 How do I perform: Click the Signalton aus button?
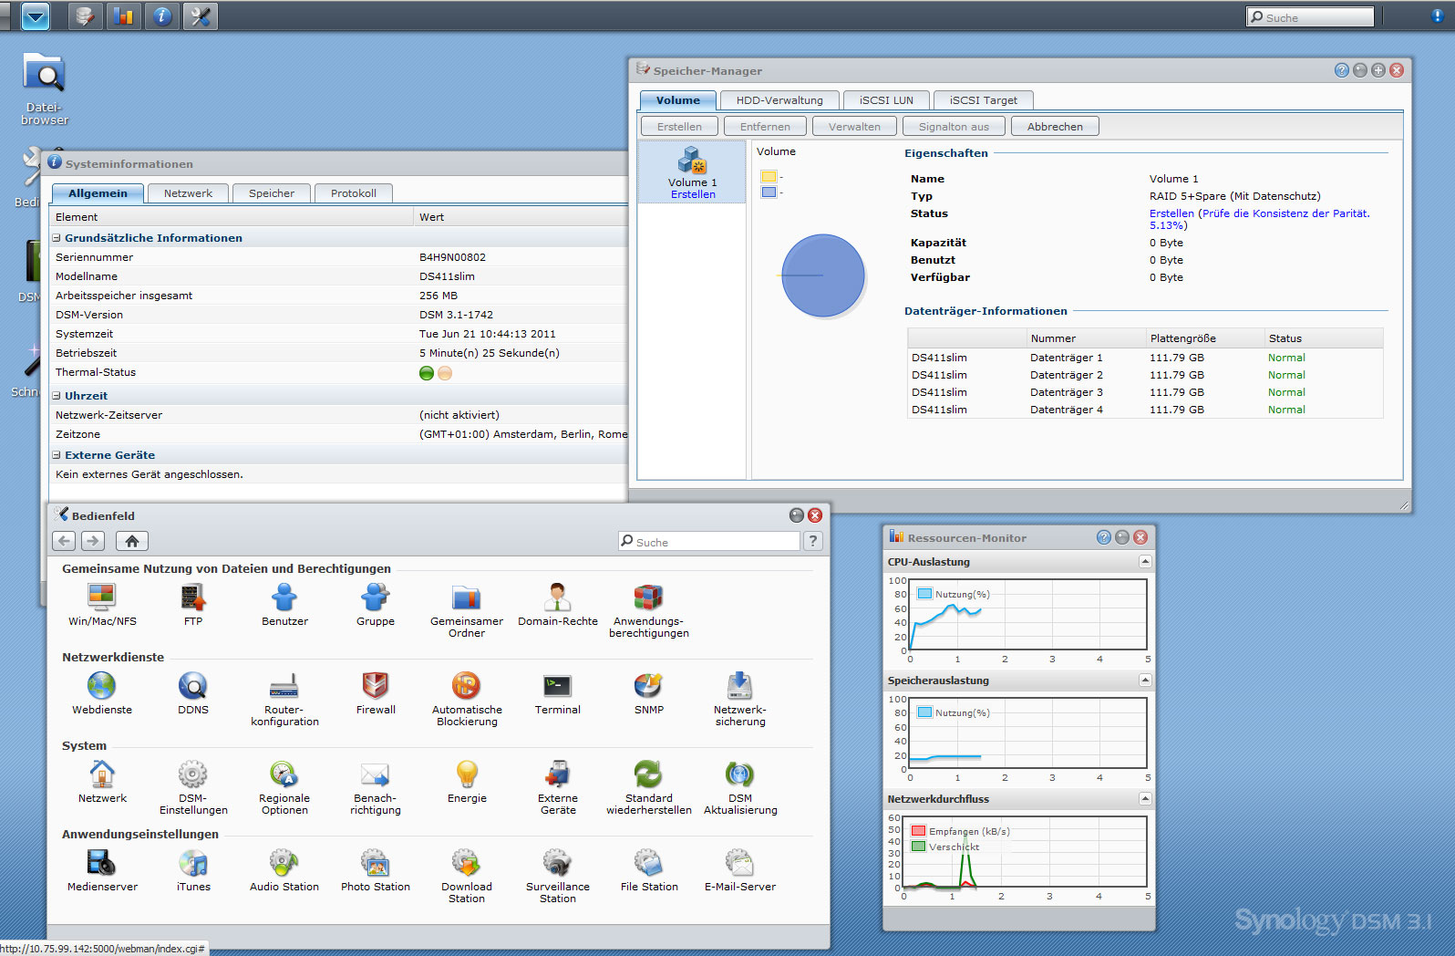click(x=954, y=127)
